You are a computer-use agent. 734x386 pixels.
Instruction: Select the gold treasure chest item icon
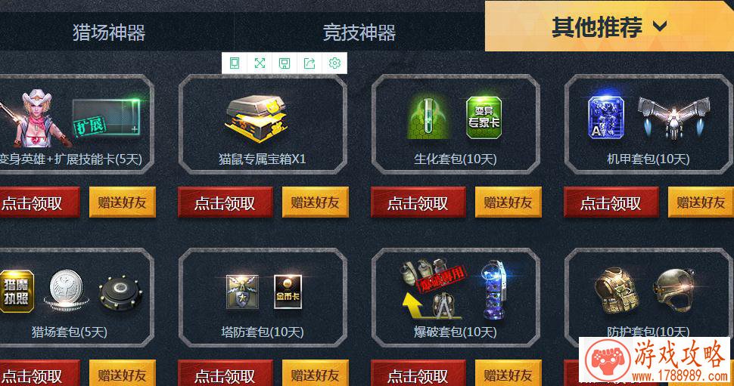(257, 119)
